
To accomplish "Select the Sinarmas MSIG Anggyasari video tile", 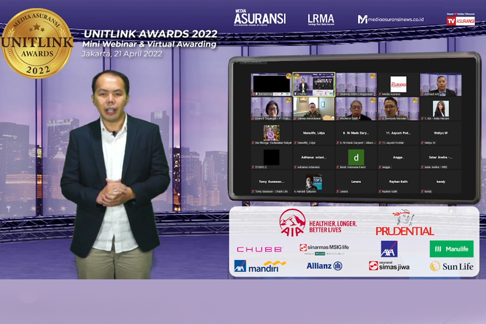I will pyautogui.click(x=356, y=84).
